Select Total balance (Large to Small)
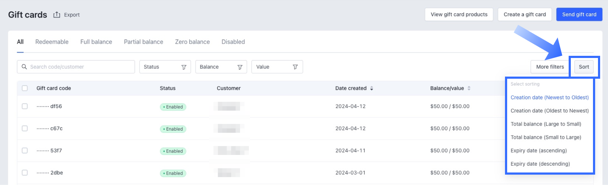 (546, 124)
